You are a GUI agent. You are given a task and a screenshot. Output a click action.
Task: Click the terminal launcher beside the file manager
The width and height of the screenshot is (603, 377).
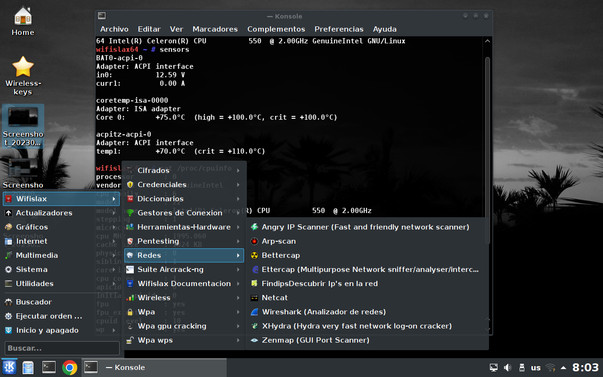point(49,367)
